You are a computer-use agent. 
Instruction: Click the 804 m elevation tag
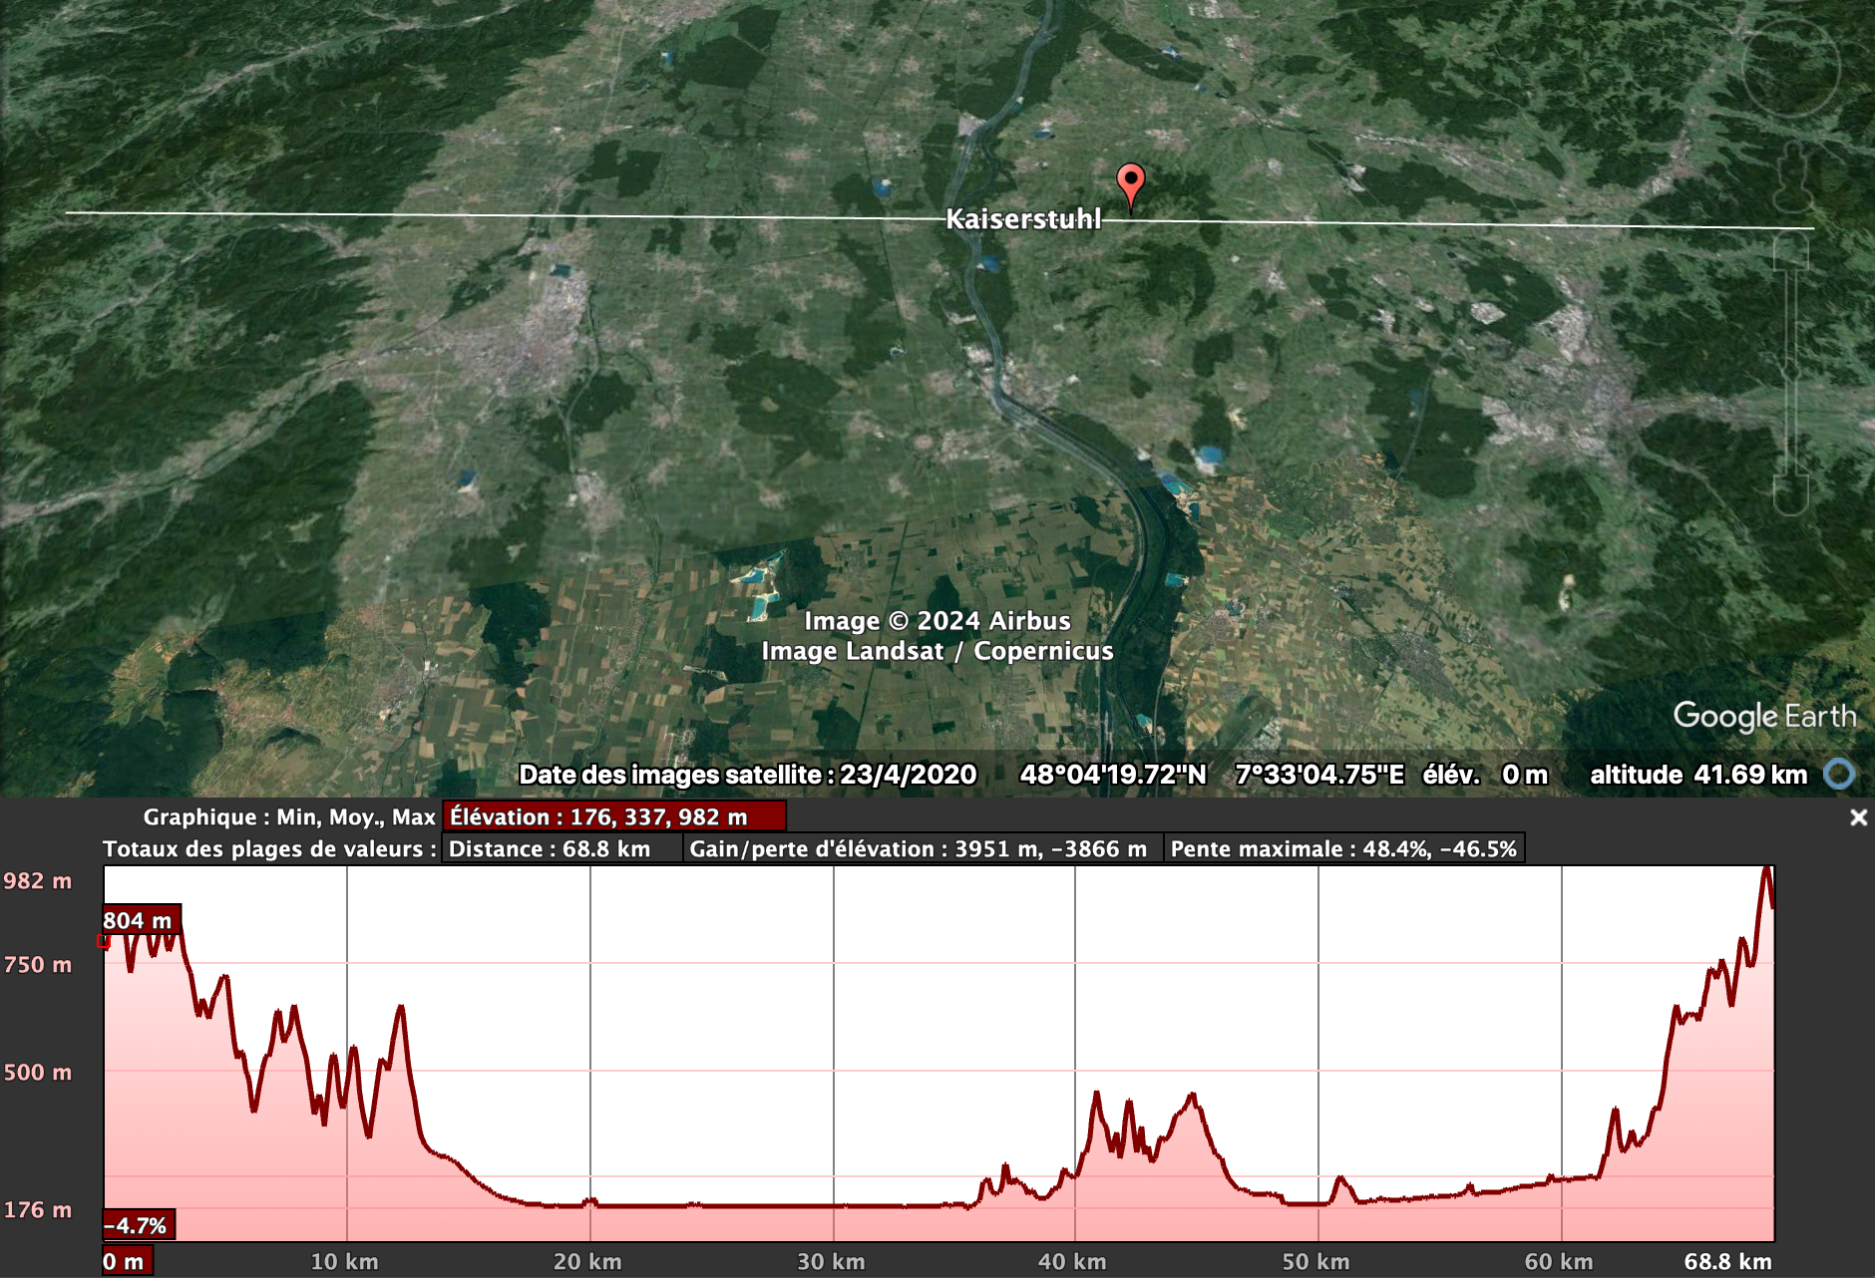tap(140, 920)
